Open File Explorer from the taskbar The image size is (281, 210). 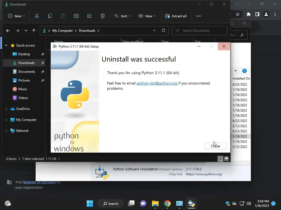[155, 203]
